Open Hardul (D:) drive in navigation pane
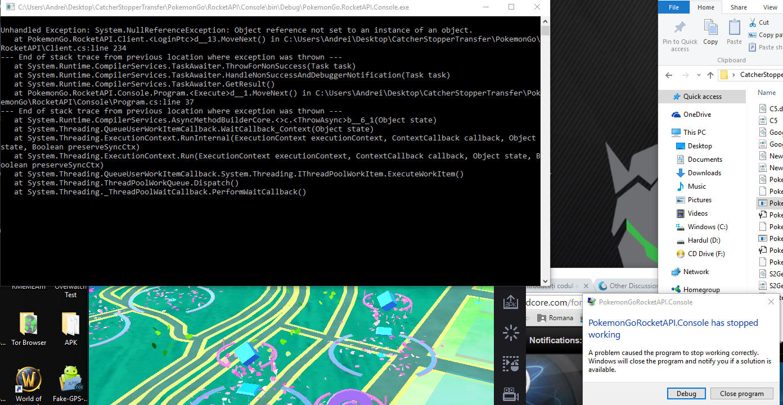Screen dimensions: 783x405 click(x=698, y=240)
